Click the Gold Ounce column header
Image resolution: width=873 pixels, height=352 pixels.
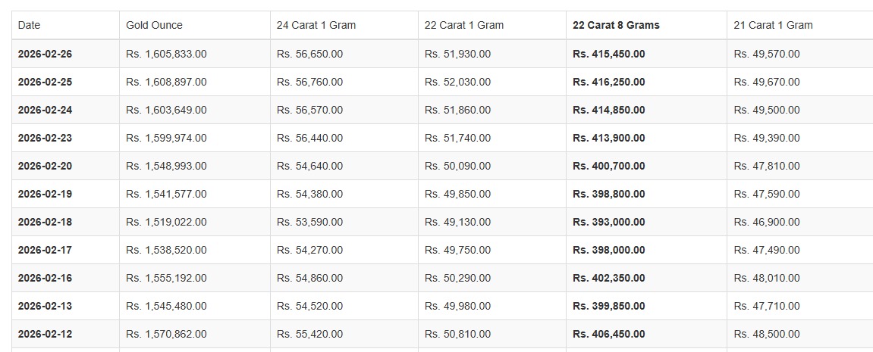(154, 25)
